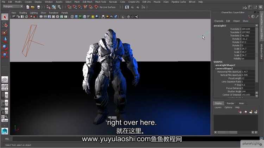The width and height of the screenshot is (264, 148).
Task: Click the MEL command line input
Action: pyautogui.click(x=136, y=139)
